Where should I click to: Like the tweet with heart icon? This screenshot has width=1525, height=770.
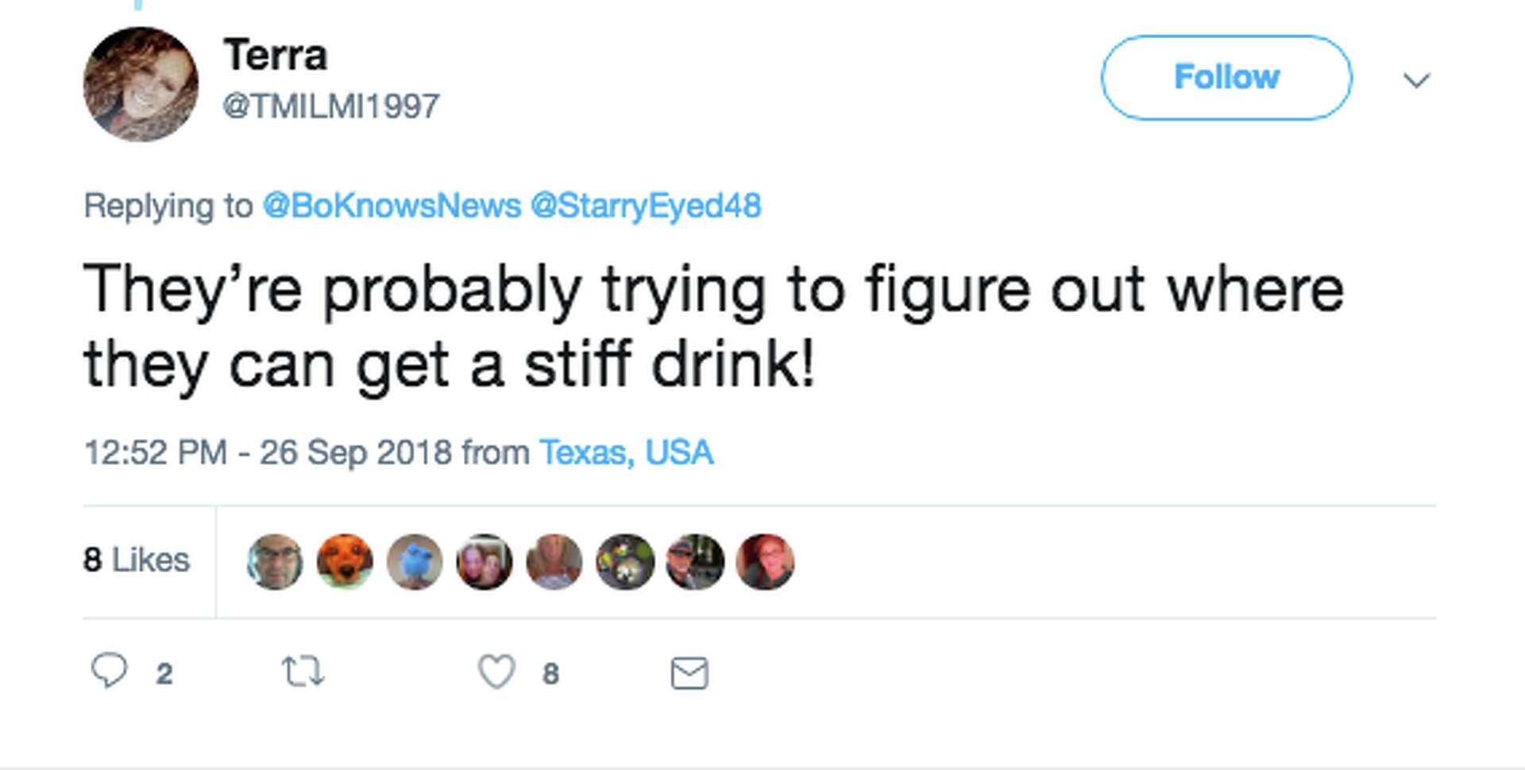tap(496, 672)
